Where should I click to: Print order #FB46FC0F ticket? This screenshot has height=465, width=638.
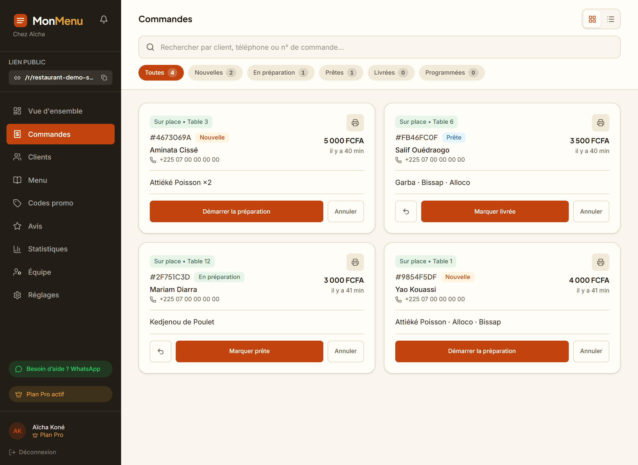click(600, 123)
